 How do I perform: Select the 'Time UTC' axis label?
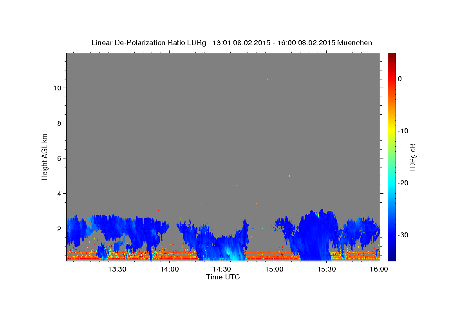223,277
